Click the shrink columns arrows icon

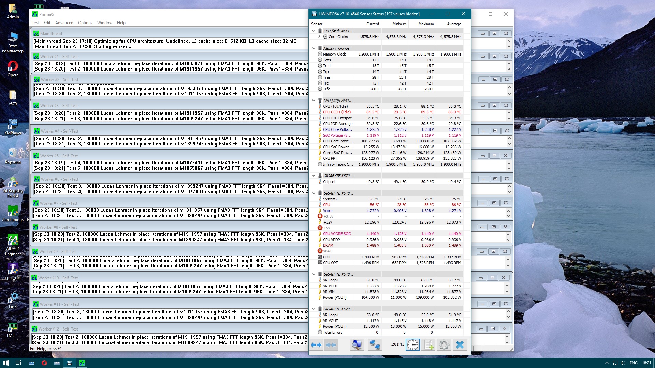331,345
